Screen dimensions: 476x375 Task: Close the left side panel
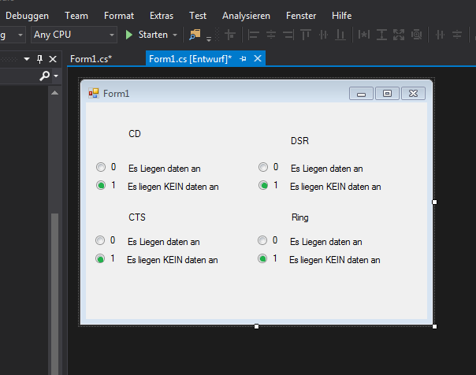tap(53, 59)
